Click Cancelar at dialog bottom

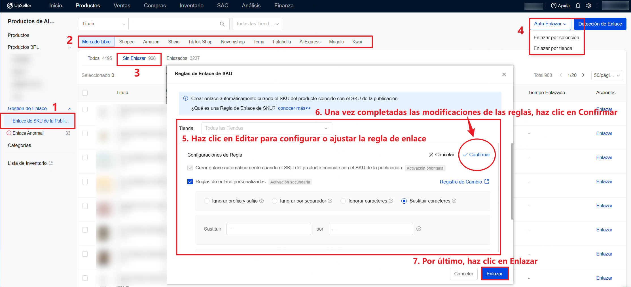click(x=463, y=274)
